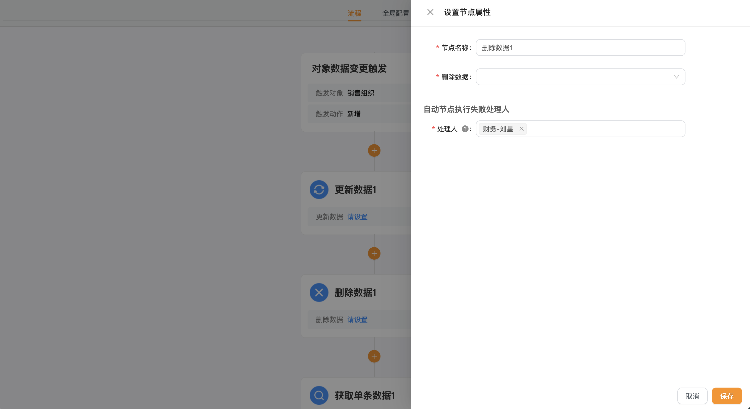
Task: Click 触发对象 销售组织 row
Action: coord(359,93)
